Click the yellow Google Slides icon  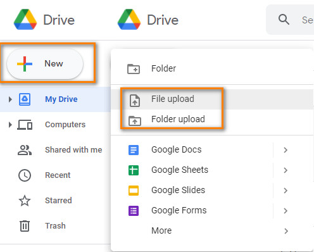(134, 191)
